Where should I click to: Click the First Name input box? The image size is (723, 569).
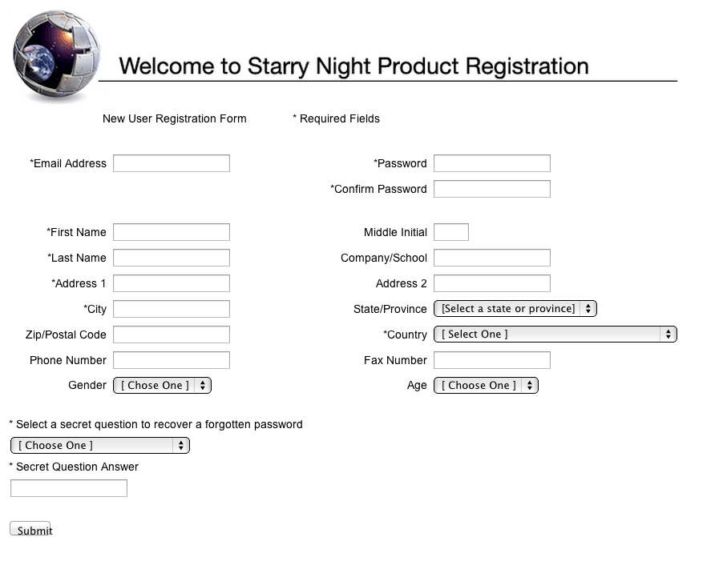(x=172, y=232)
